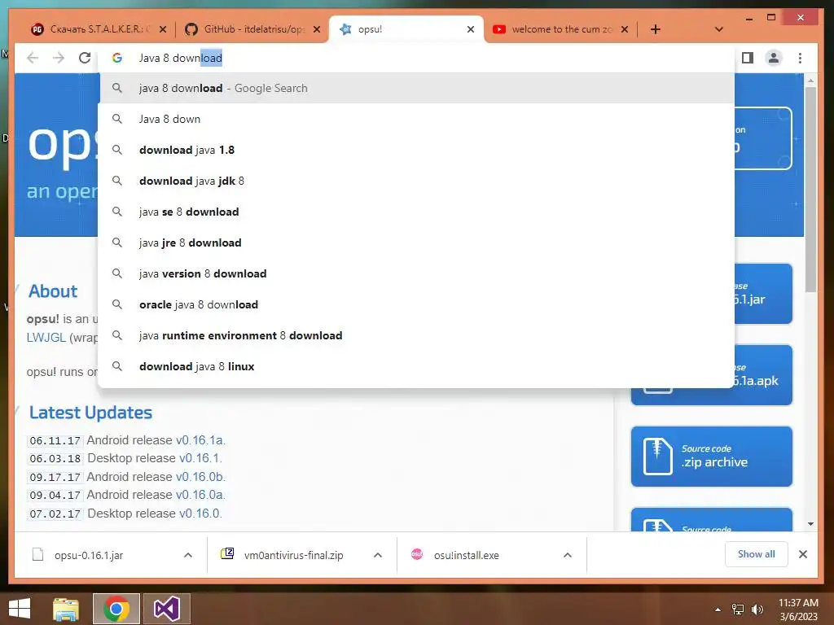Click the scrollbar down arrow
The width and height of the screenshot is (834, 625).
tap(810, 524)
